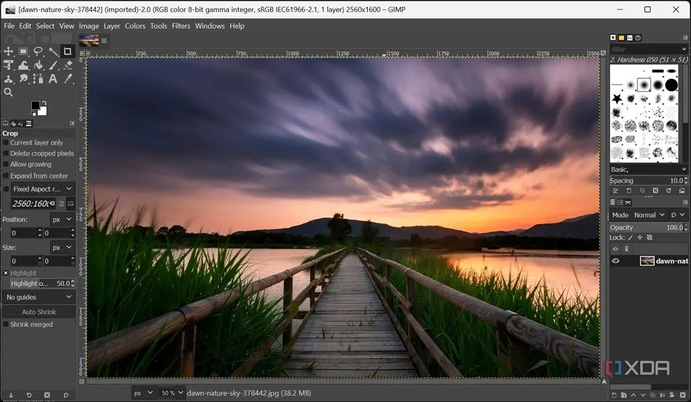Activate the Free Select lasso tool
691x402 pixels.
click(39, 51)
